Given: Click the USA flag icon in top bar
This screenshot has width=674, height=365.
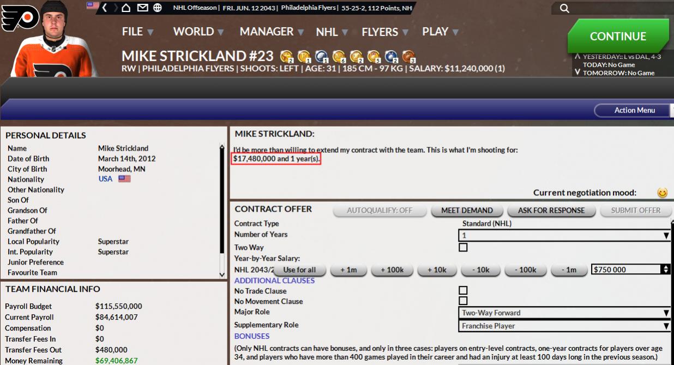Looking at the screenshot, I should click(93, 5).
